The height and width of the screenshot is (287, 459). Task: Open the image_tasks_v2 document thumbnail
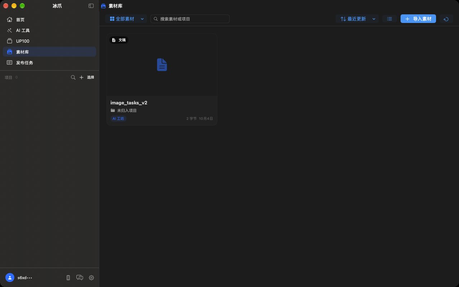tap(162, 65)
